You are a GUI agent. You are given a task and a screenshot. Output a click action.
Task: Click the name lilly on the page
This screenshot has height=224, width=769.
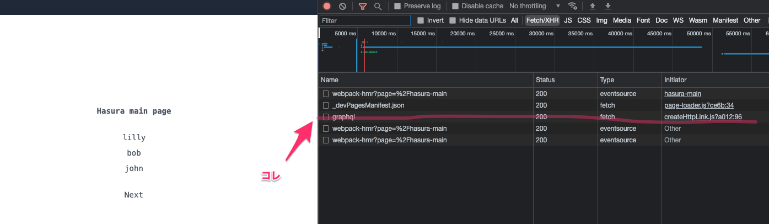point(134,137)
